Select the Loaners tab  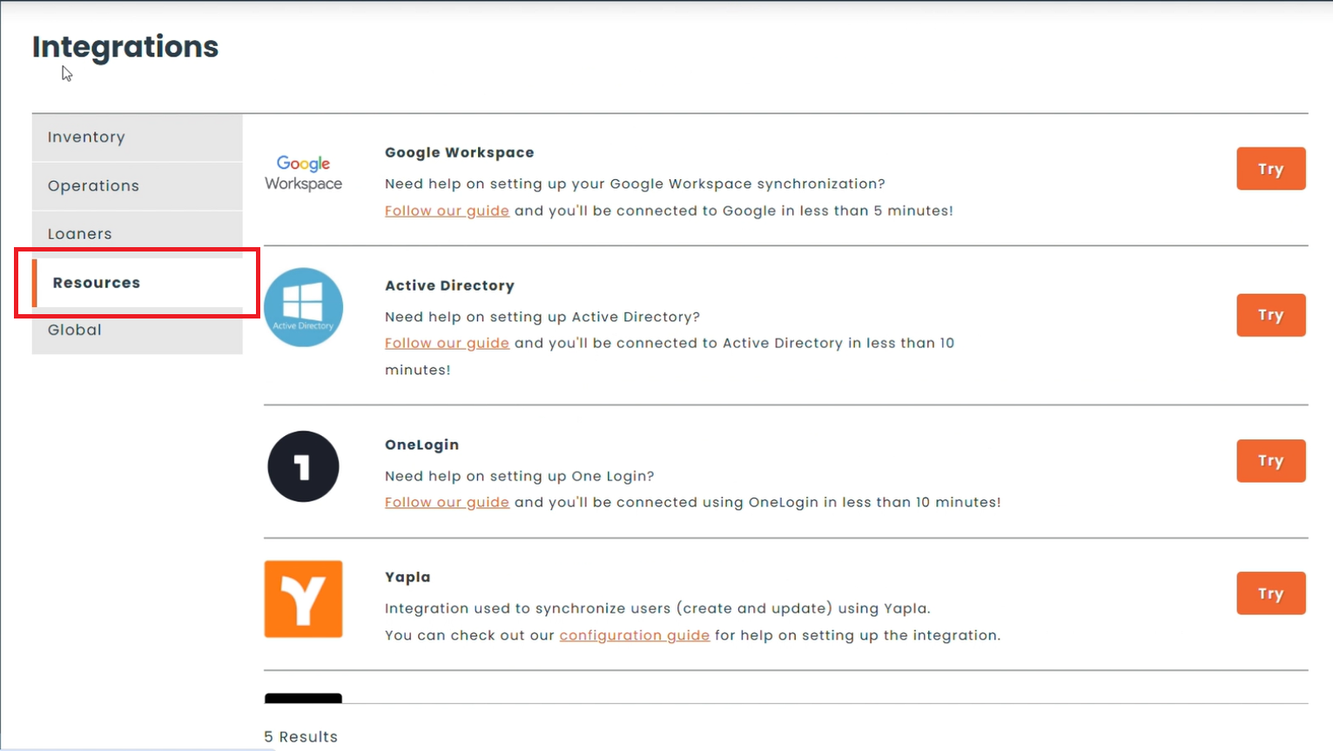pos(137,233)
